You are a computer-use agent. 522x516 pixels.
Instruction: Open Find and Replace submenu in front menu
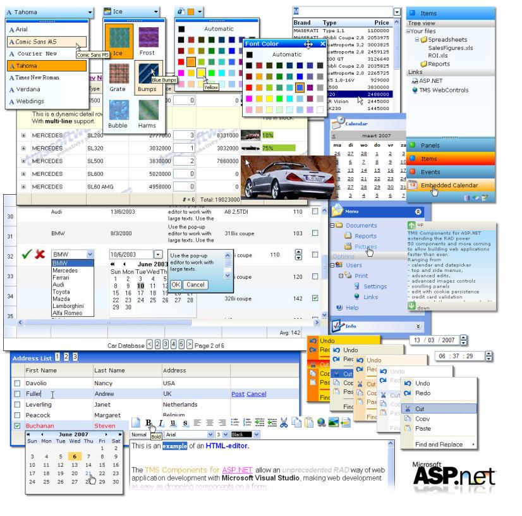pyautogui.click(x=439, y=445)
